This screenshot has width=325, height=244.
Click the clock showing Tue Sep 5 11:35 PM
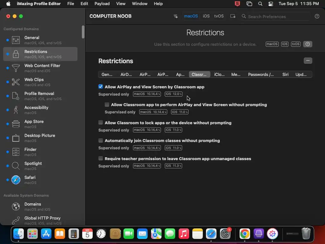[299, 4]
